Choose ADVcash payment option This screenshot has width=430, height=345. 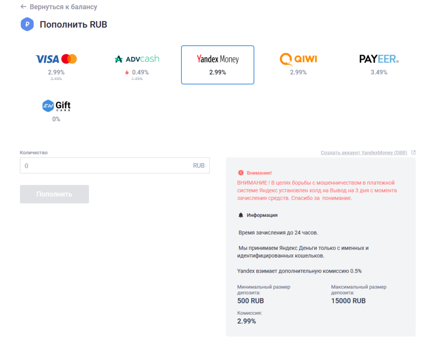pyautogui.click(x=137, y=65)
